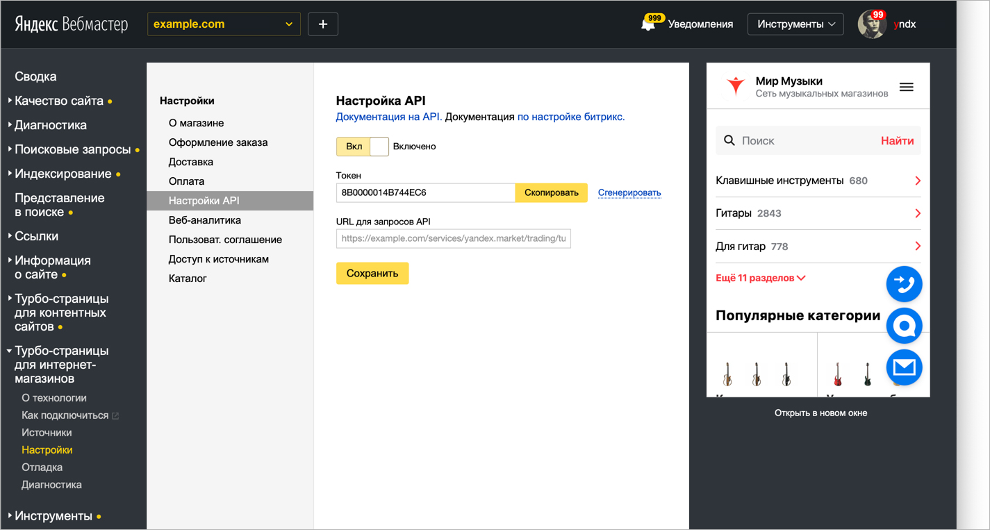
Task: Open Отладка subsection
Action: point(42,467)
